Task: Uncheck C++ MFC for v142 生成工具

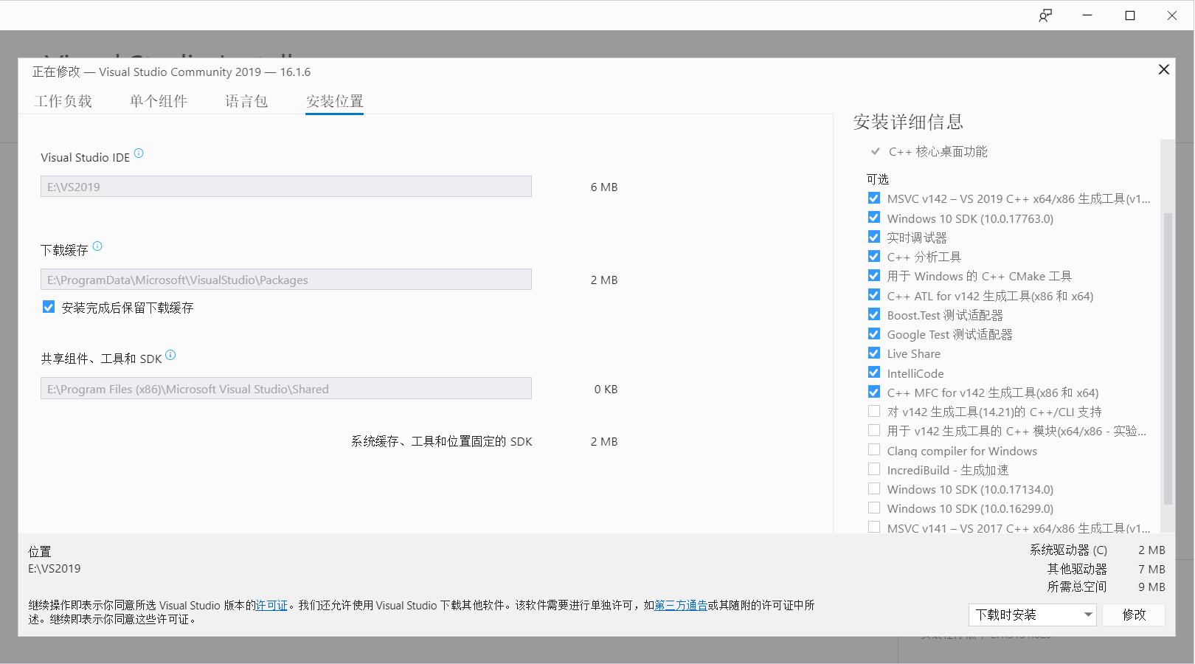Action: coord(874,392)
